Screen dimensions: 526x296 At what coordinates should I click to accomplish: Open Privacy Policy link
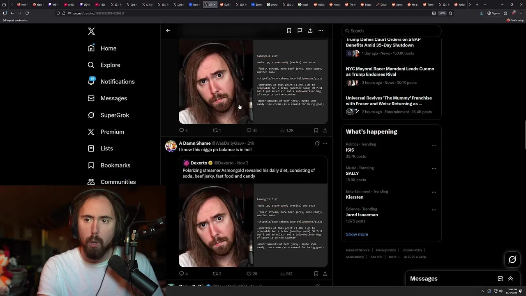[386, 250]
